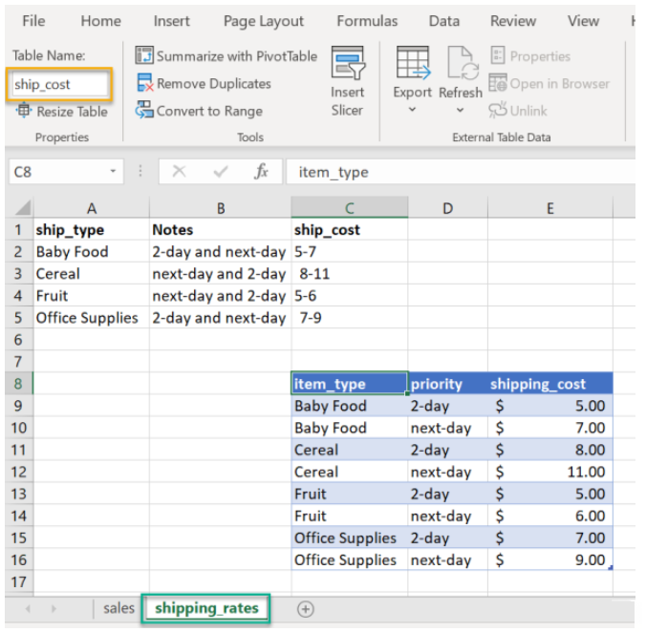Click the select-all corner triangle
Viewport: 646px width, 632px height.
23,207
